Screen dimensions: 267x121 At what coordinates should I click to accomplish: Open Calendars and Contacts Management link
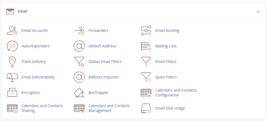pyautogui.click(x=109, y=108)
